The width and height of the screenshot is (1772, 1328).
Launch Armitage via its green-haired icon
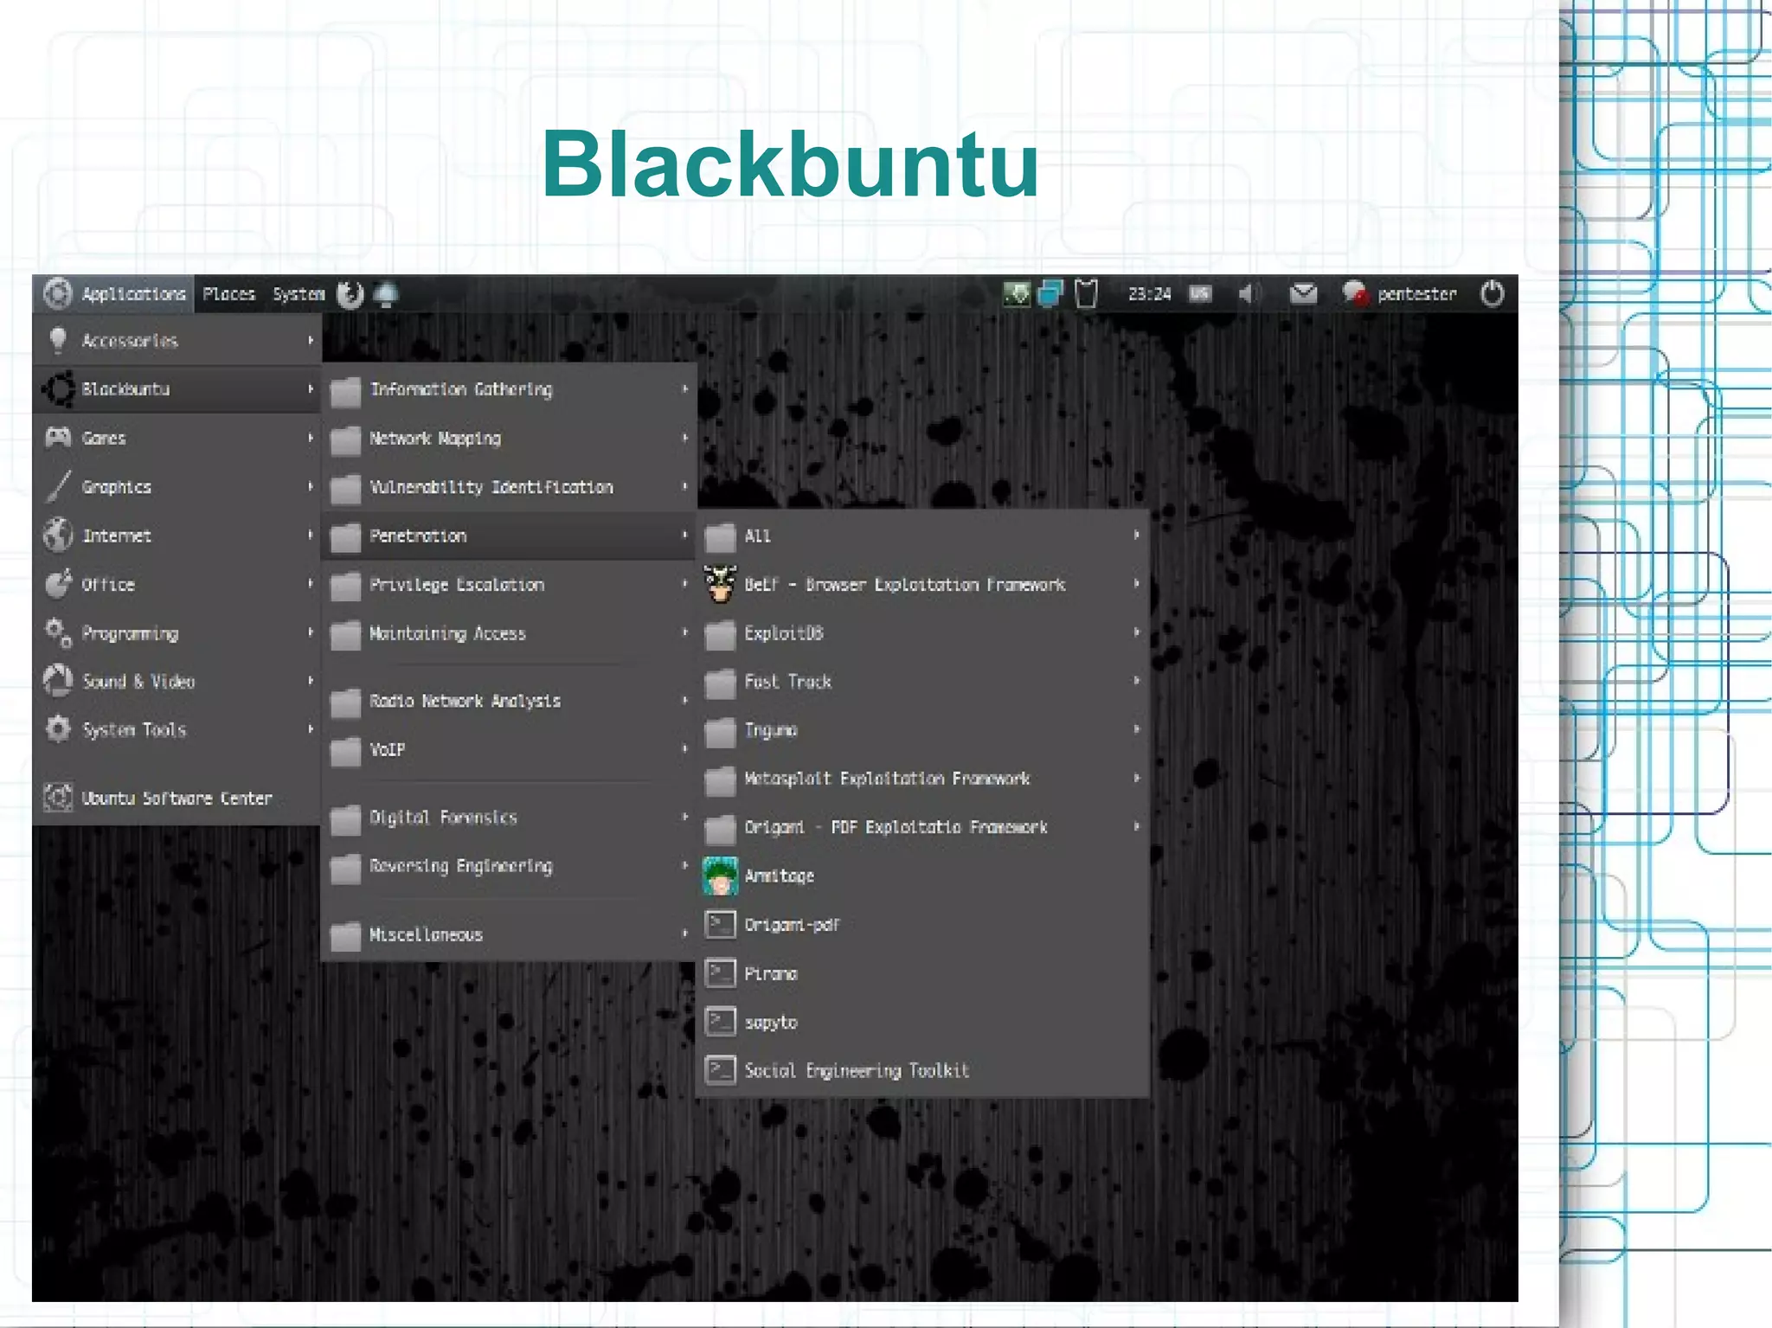click(x=720, y=876)
